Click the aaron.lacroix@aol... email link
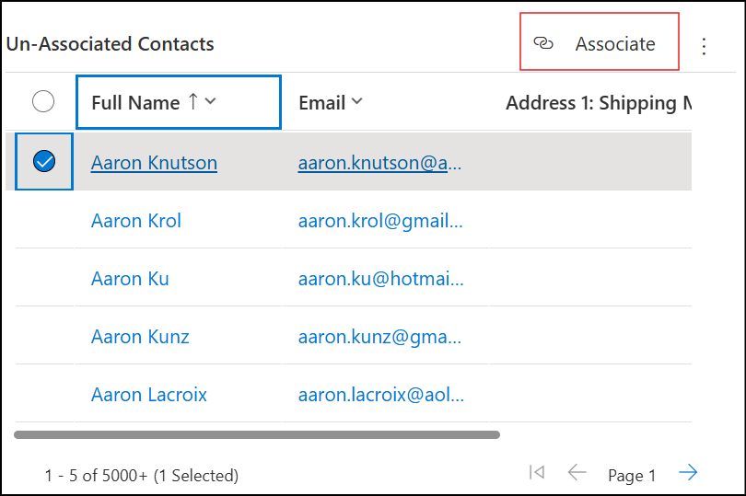The height and width of the screenshot is (496, 746). pos(381,395)
